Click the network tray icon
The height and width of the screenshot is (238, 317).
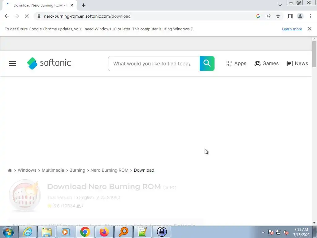click(x=278, y=232)
